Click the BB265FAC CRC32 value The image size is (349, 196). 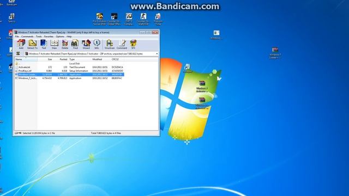[117, 78]
